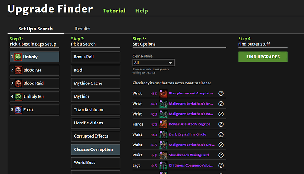This screenshot has height=174, width=304.
Task: Open the Malignant Leviathan's Gre... item link
Action: pyautogui.click(x=192, y=145)
